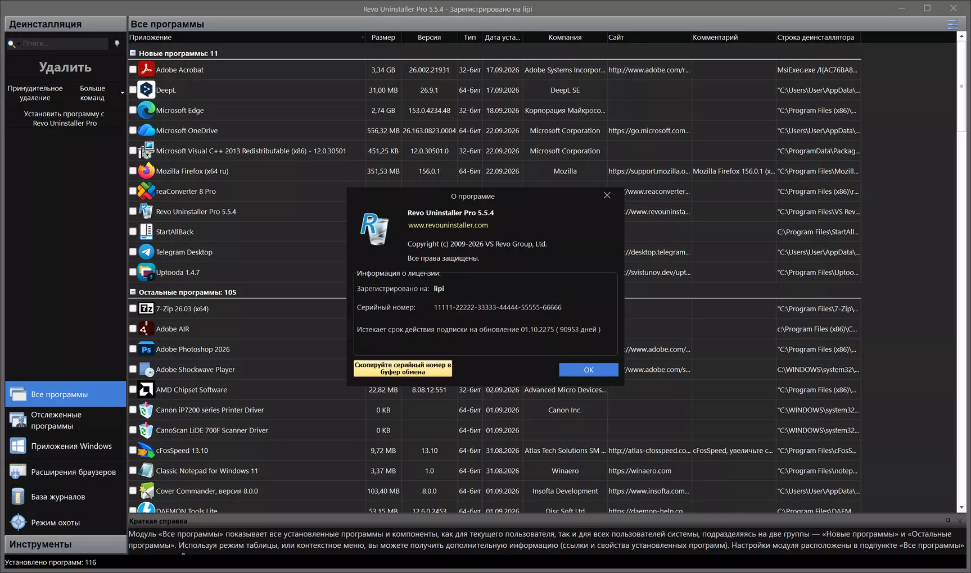The width and height of the screenshot is (971, 573).
Task: Click the Mozilla Firefox icon
Action: (x=146, y=171)
